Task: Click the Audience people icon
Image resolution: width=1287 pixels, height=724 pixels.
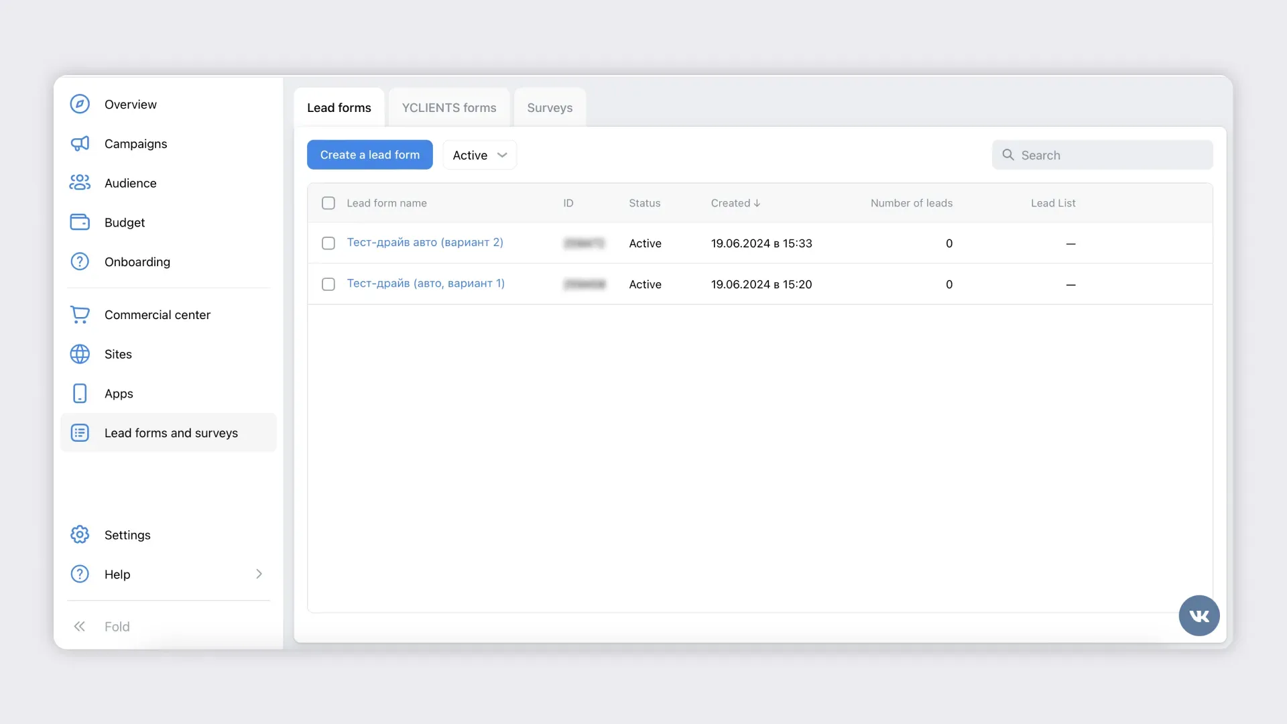Action: click(x=80, y=182)
